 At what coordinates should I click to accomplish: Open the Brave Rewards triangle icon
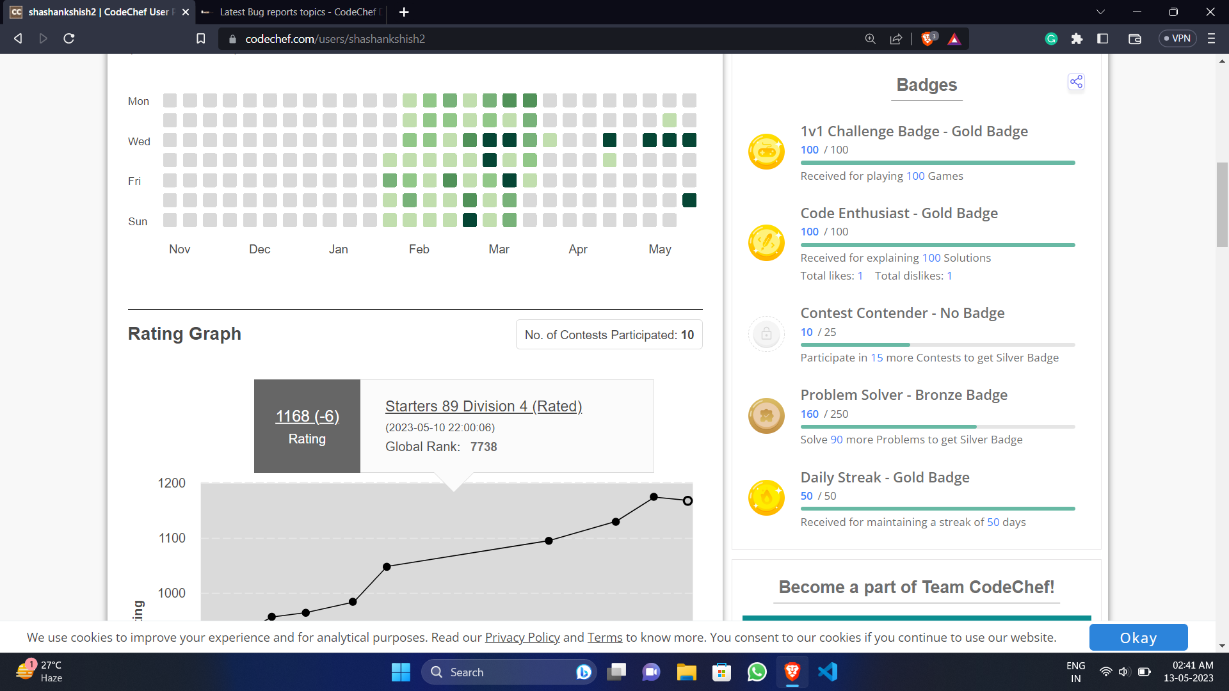click(x=954, y=39)
